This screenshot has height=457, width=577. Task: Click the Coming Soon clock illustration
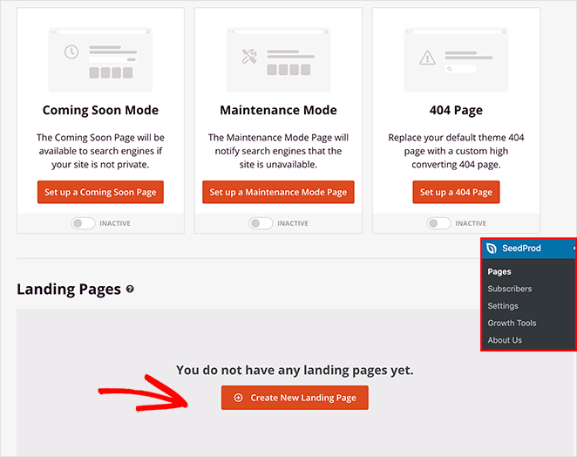click(x=71, y=52)
